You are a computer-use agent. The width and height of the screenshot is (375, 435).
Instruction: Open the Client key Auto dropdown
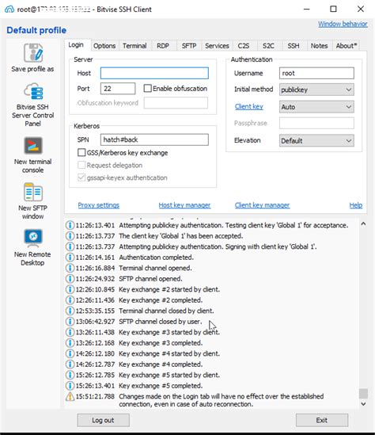[x=316, y=107]
